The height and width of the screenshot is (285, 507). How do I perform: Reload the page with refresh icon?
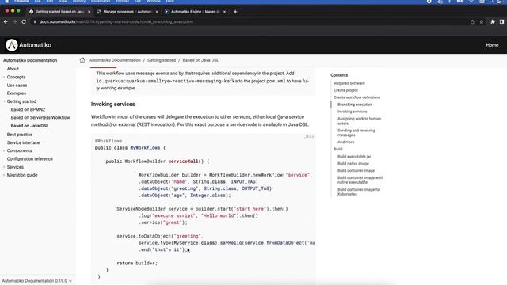[x=24, y=21]
